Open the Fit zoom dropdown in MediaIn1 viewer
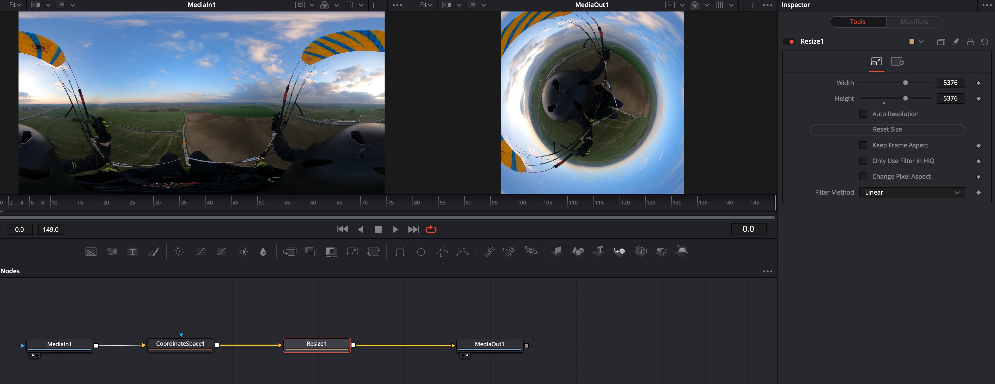The width and height of the screenshot is (995, 384). 15,5
